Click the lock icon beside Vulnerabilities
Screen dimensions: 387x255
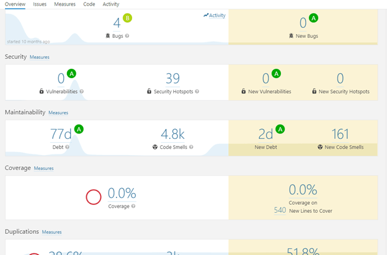(x=42, y=91)
